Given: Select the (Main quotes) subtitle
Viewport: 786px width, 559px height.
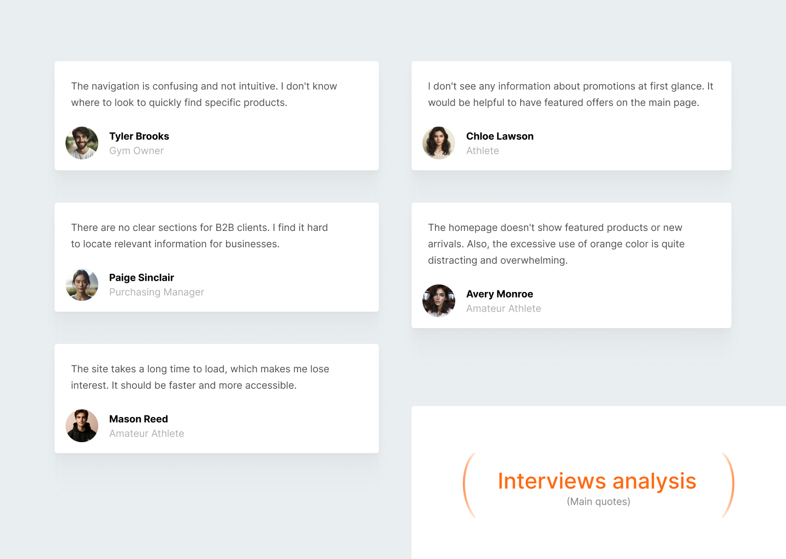Looking at the screenshot, I should [x=598, y=502].
